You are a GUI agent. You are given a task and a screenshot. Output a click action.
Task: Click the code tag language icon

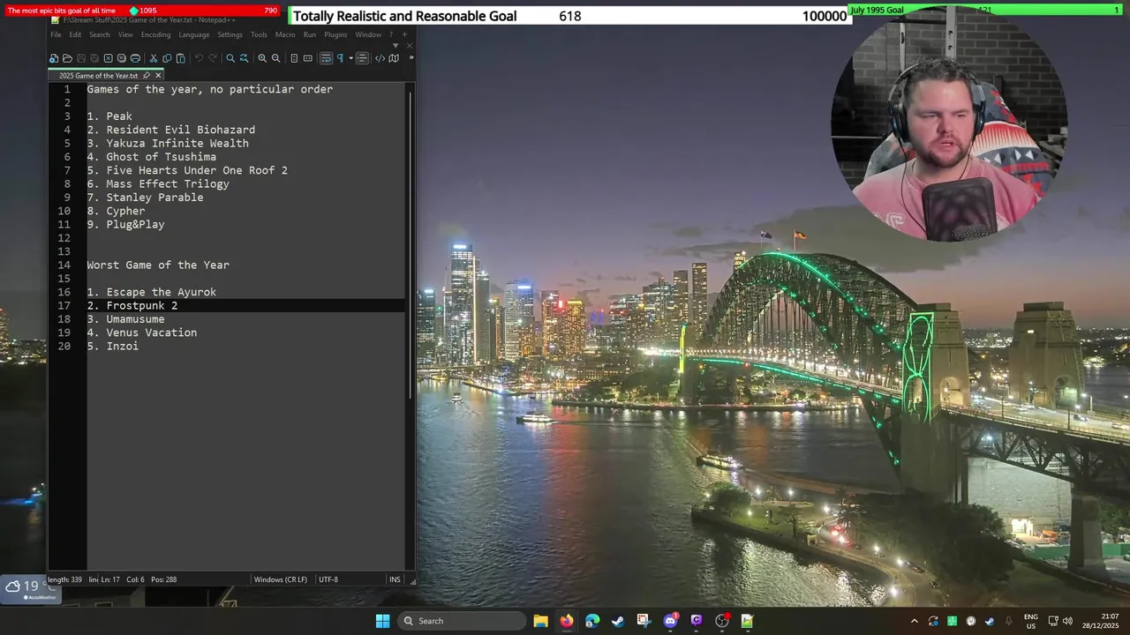click(380, 58)
